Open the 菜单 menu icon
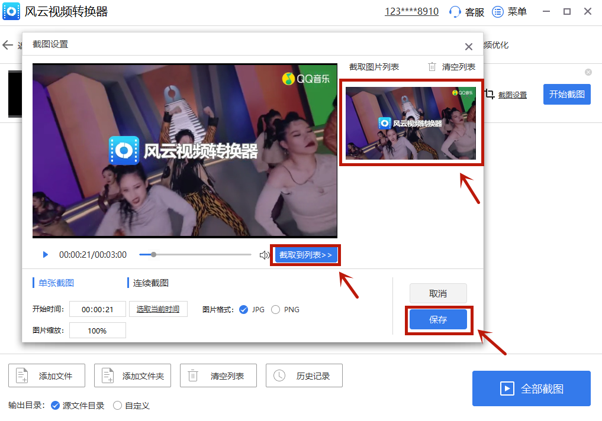This screenshot has height=421, width=602. click(498, 12)
